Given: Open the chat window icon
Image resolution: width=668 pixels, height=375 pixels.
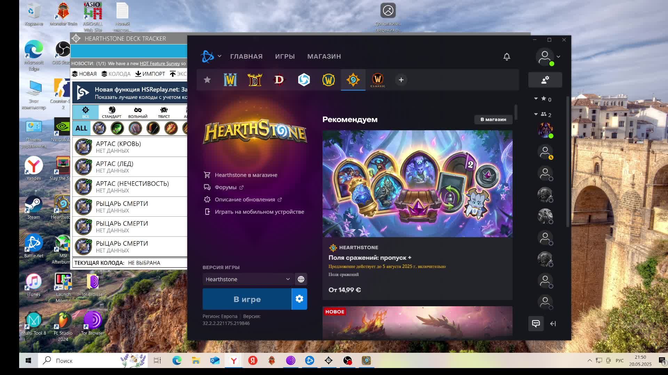Looking at the screenshot, I should point(536,324).
